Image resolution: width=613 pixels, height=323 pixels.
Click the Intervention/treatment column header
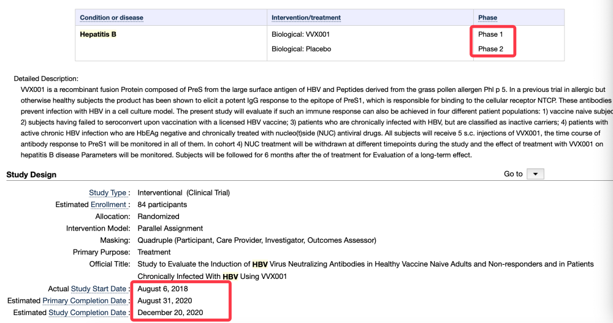pos(306,18)
